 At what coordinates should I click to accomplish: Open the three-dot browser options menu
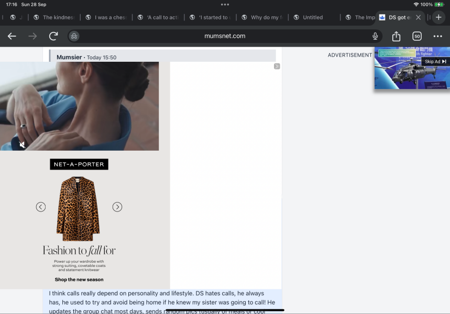pyautogui.click(x=438, y=36)
